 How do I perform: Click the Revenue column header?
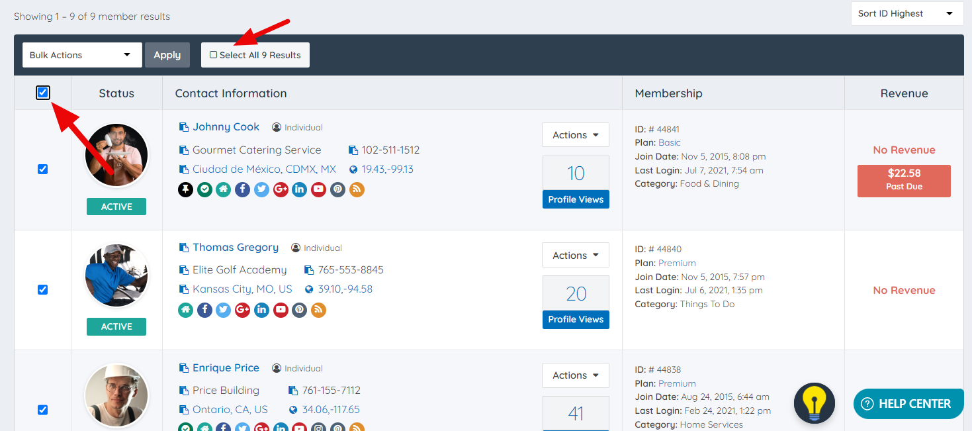click(904, 93)
